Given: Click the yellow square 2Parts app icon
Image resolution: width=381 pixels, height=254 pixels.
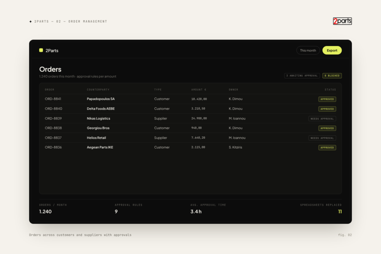Looking at the screenshot, I should [41, 50].
